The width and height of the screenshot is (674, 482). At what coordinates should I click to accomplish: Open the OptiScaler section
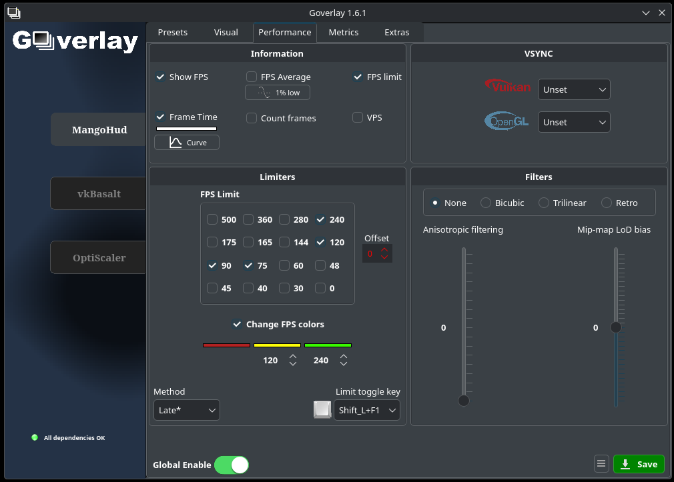pyautogui.click(x=99, y=257)
